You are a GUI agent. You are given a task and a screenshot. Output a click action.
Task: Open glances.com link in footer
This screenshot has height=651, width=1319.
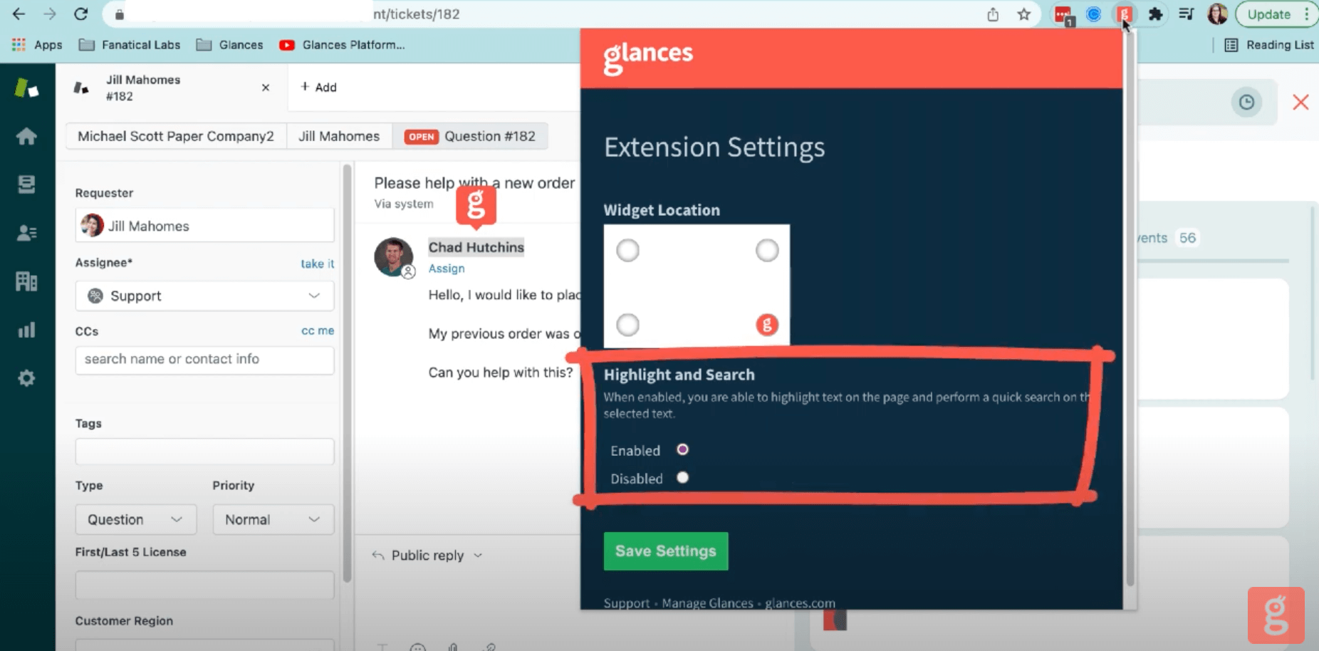tap(800, 603)
